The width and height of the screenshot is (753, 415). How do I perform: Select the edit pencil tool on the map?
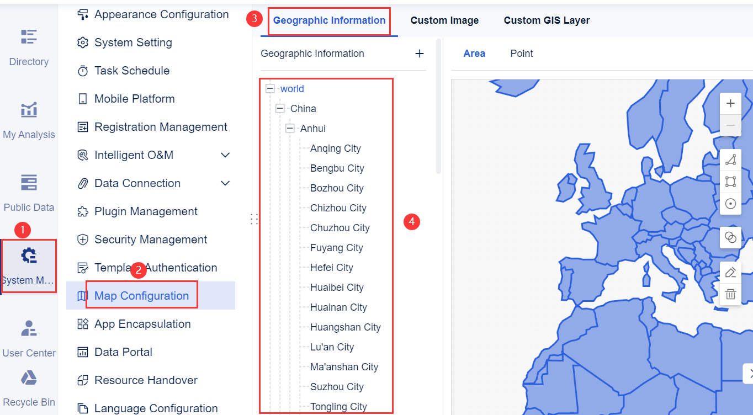pos(730,272)
